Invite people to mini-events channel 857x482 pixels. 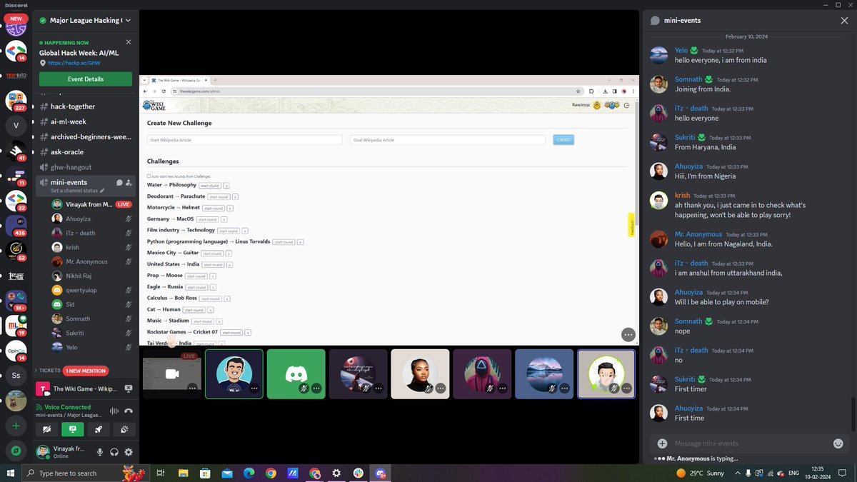click(x=129, y=183)
